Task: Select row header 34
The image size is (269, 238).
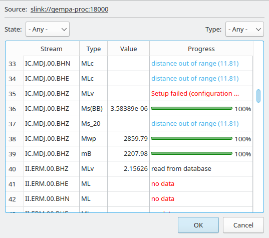Action: [14, 79]
